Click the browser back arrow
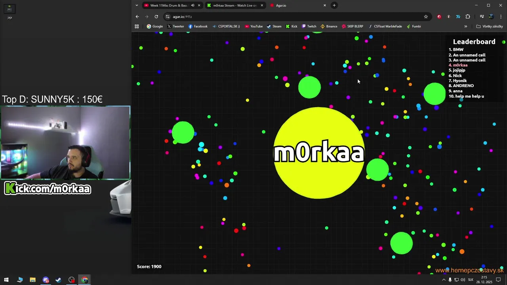Image resolution: width=507 pixels, height=285 pixels. click(x=137, y=17)
